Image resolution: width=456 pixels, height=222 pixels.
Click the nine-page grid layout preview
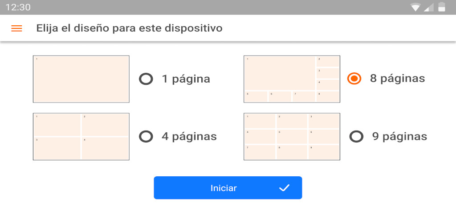[x=292, y=136]
